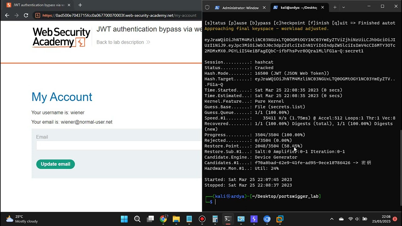Click the OneDrive cloud tray icon
Image resolution: width=402 pixels, height=226 pixels.
click(341, 219)
